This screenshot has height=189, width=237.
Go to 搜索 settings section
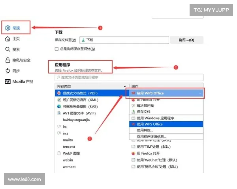pyautogui.click(x=16, y=50)
